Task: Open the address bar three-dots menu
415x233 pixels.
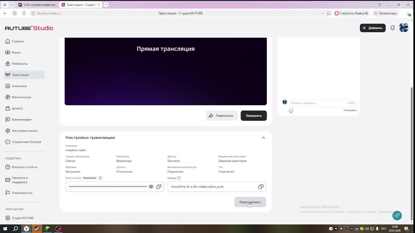Action: pyautogui.click(x=322, y=13)
